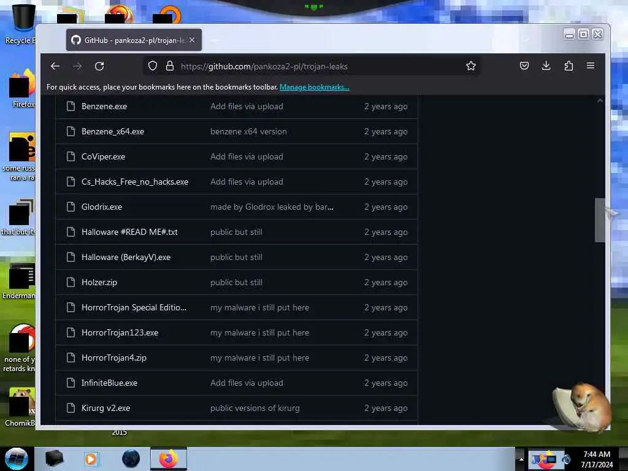
Task: Go back with the browser back arrow
Action: [x=55, y=66]
